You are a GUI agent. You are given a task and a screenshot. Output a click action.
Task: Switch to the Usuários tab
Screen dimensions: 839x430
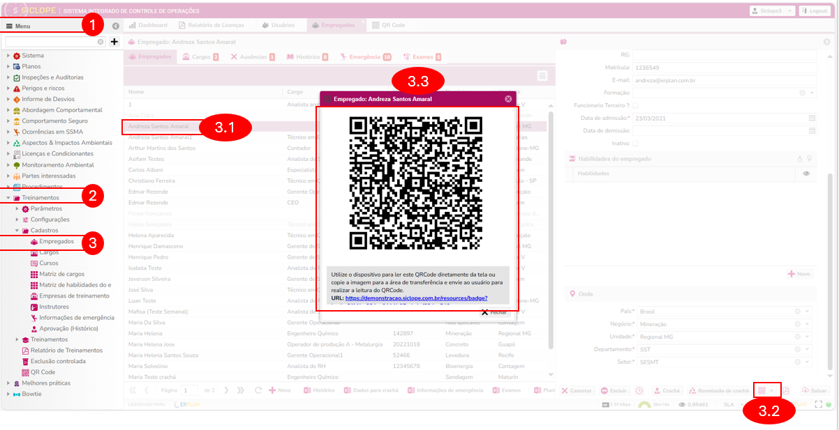(278, 25)
